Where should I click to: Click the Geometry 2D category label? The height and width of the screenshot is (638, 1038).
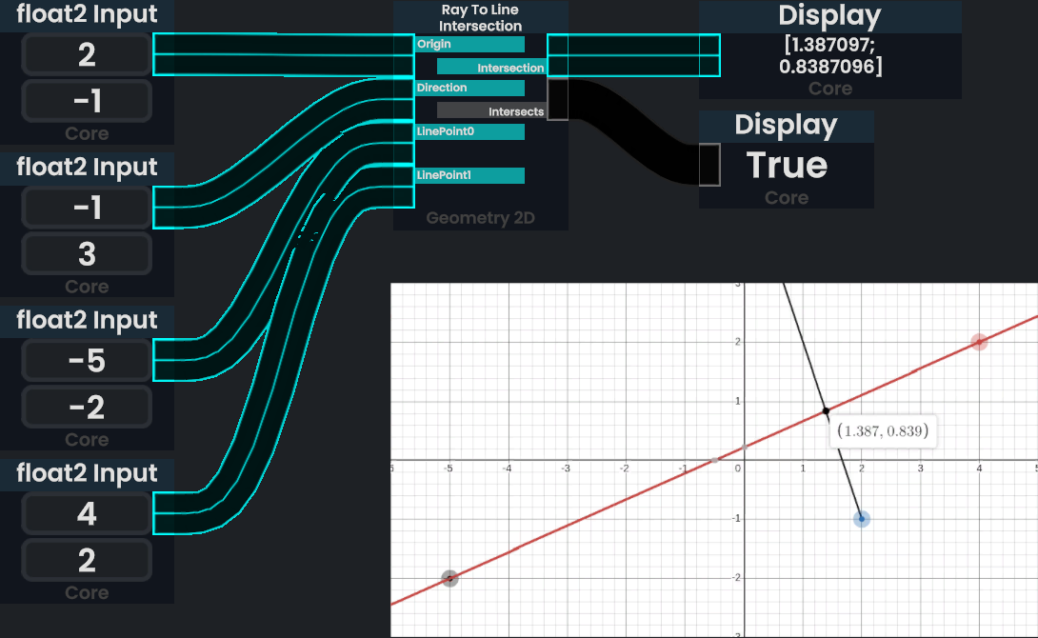pos(481,218)
